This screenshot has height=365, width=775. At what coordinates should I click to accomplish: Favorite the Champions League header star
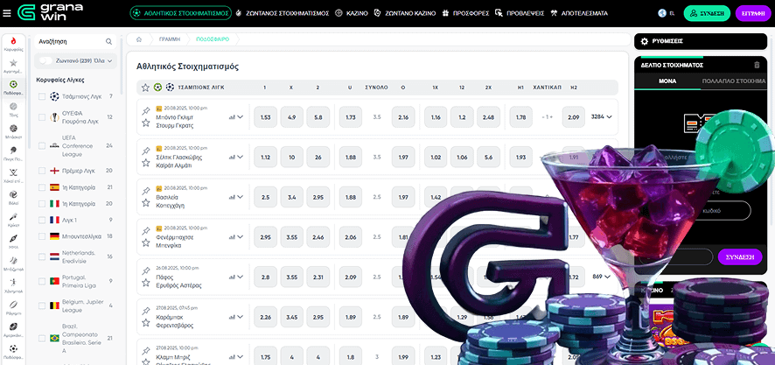[145, 88]
